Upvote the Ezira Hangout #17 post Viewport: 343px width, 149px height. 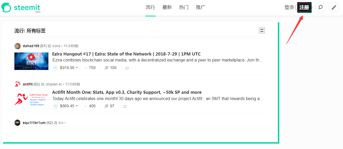pyautogui.click(x=55, y=68)
